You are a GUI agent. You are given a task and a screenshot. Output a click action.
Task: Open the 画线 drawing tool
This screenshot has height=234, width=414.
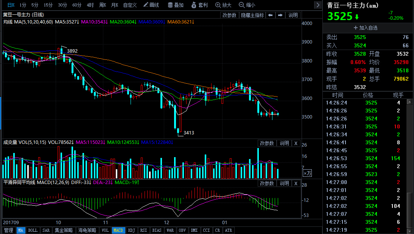(151, 5)
